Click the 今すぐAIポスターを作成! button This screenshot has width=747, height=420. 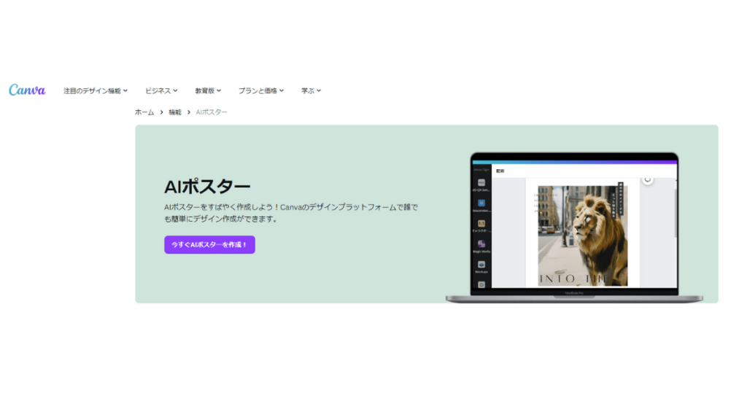coord(209,245)
